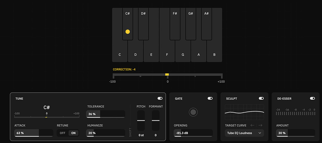Image resolution: width=322 pixels, height=143 pixels.
Task: Click the Formant shift vertical slider
Action: tap(156, 121)
